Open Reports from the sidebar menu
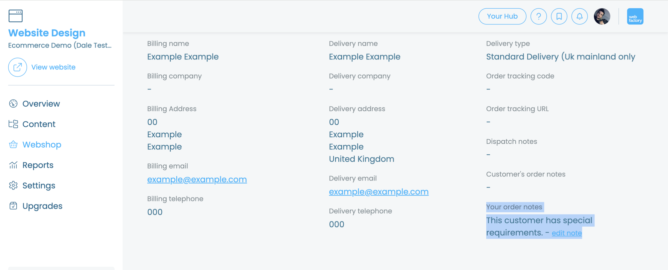Image resolution: width=668 pixels, height=270 pixels. coord(38,165)
